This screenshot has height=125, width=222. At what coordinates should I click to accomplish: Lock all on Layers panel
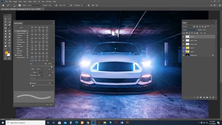pos(197,33)
